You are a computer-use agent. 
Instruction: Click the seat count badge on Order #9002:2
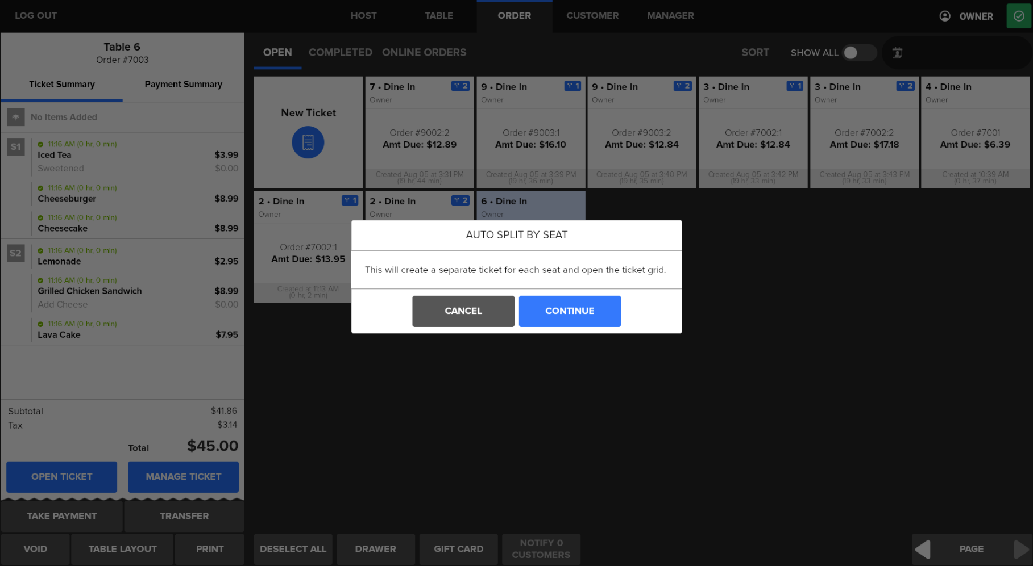pos(461,86)
